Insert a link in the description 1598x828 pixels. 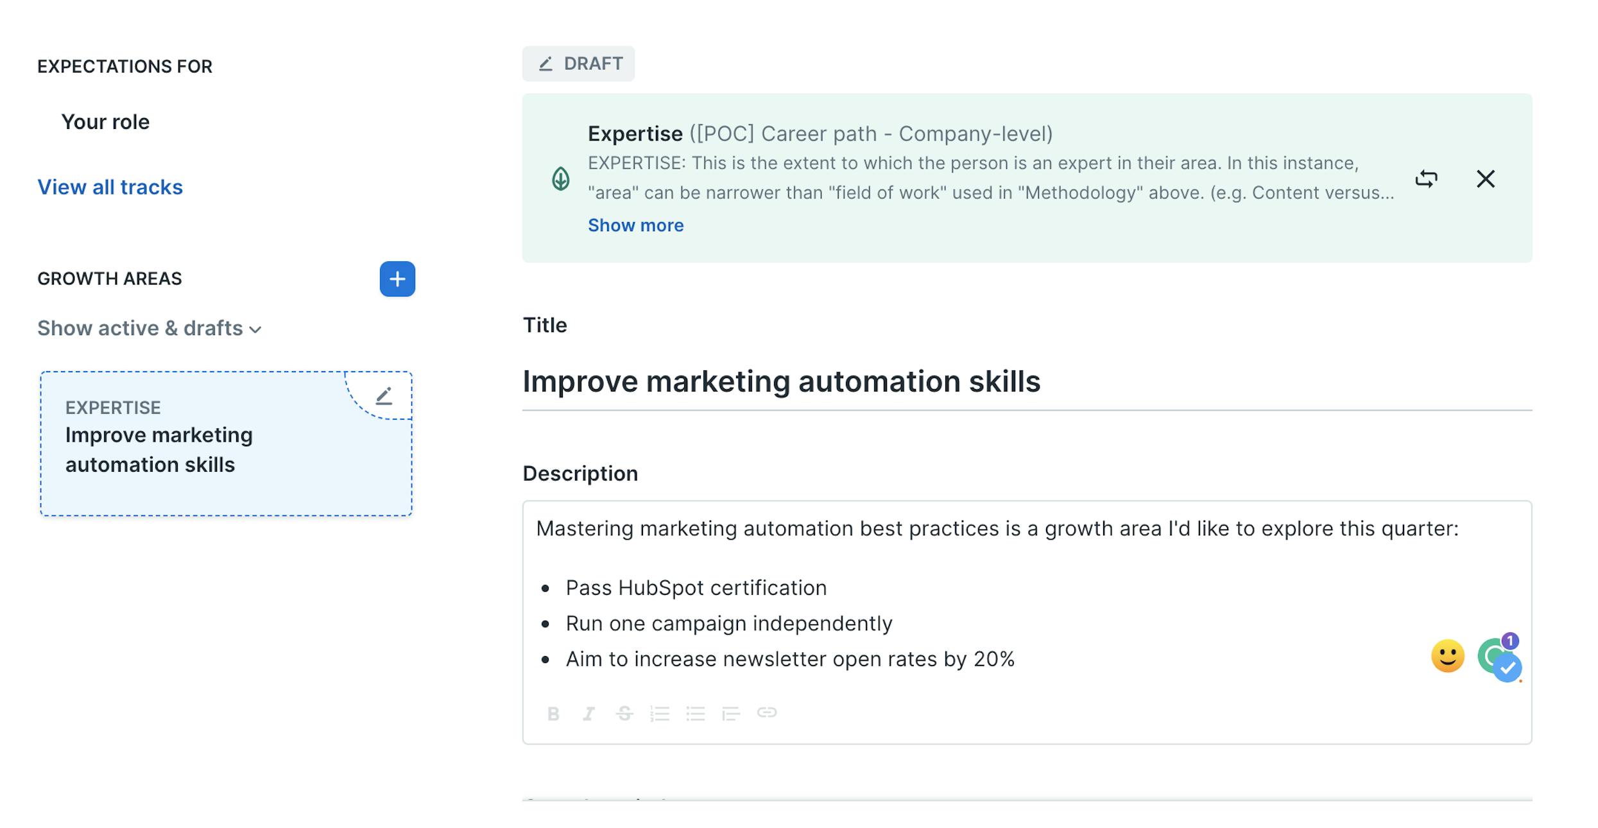coord(767,712)
